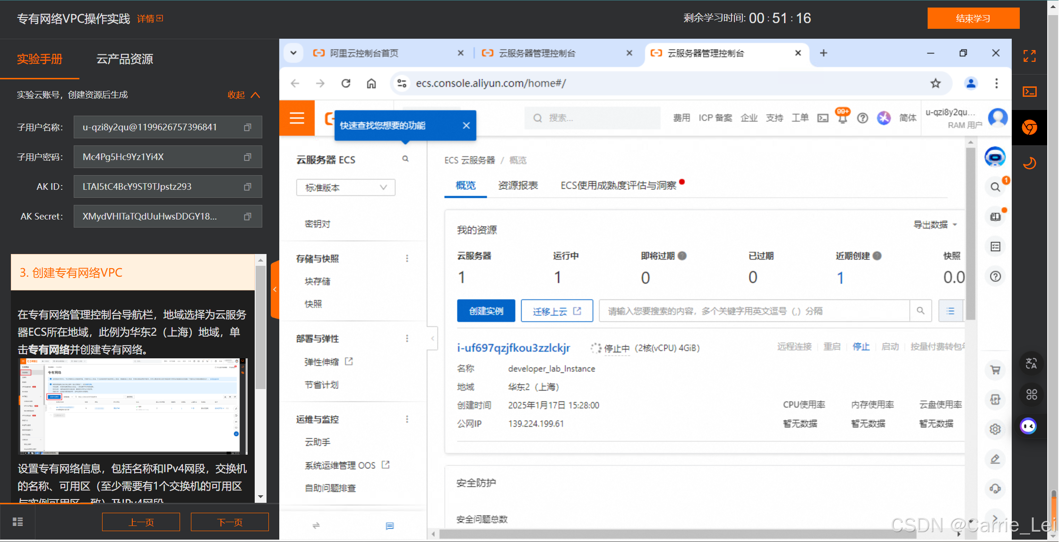This screenshot has width=1059, height=542.
Task: Click the 迁移上云 button
Action: [557, 311]
